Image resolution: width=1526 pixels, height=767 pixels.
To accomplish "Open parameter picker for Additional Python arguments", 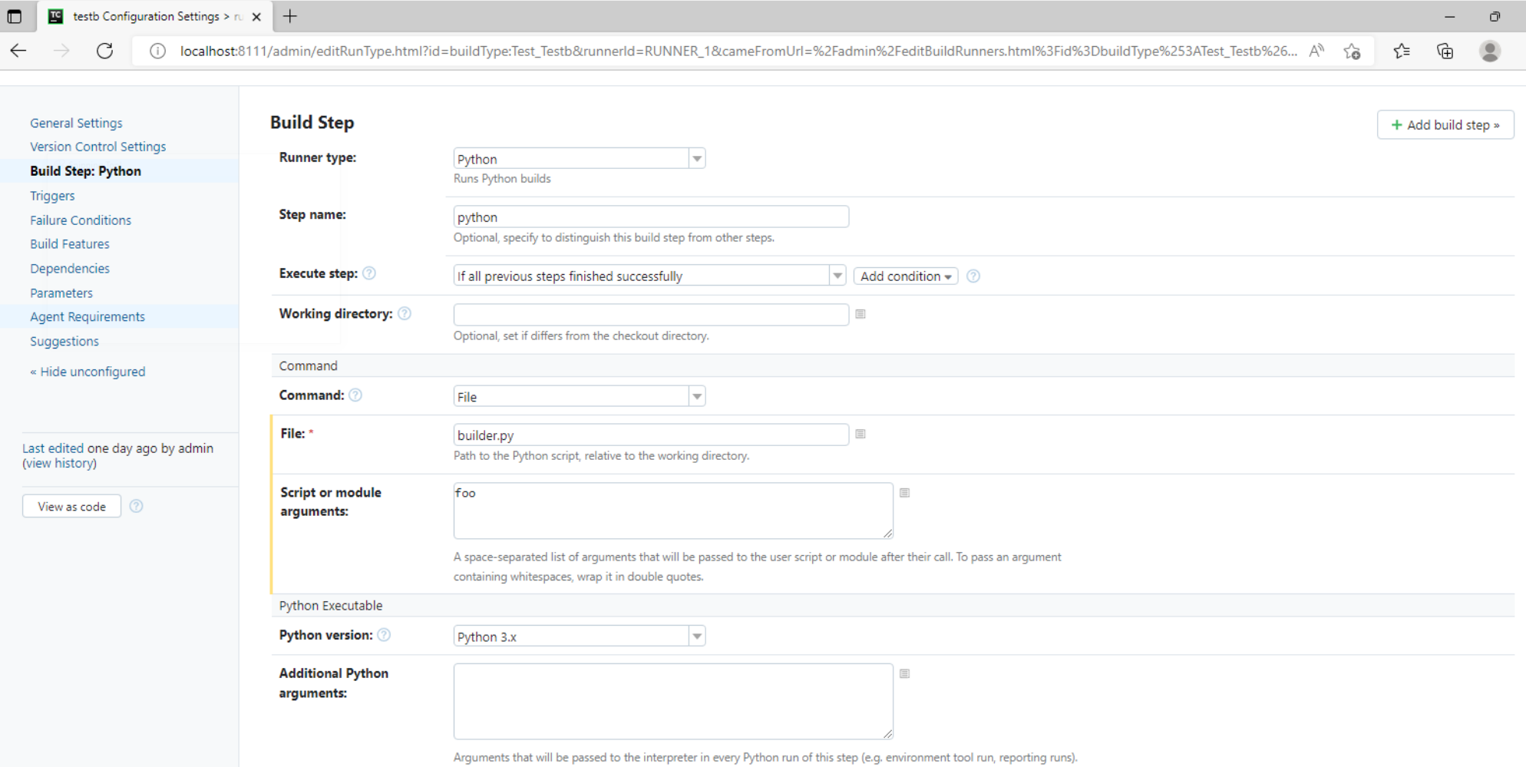I will click(x=905, y=674).
